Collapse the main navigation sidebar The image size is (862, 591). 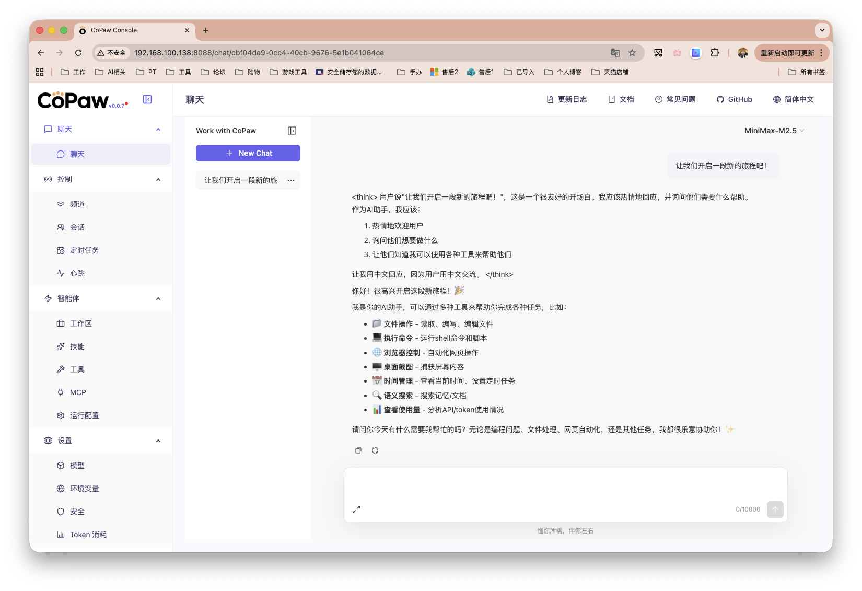pos(147,99)
